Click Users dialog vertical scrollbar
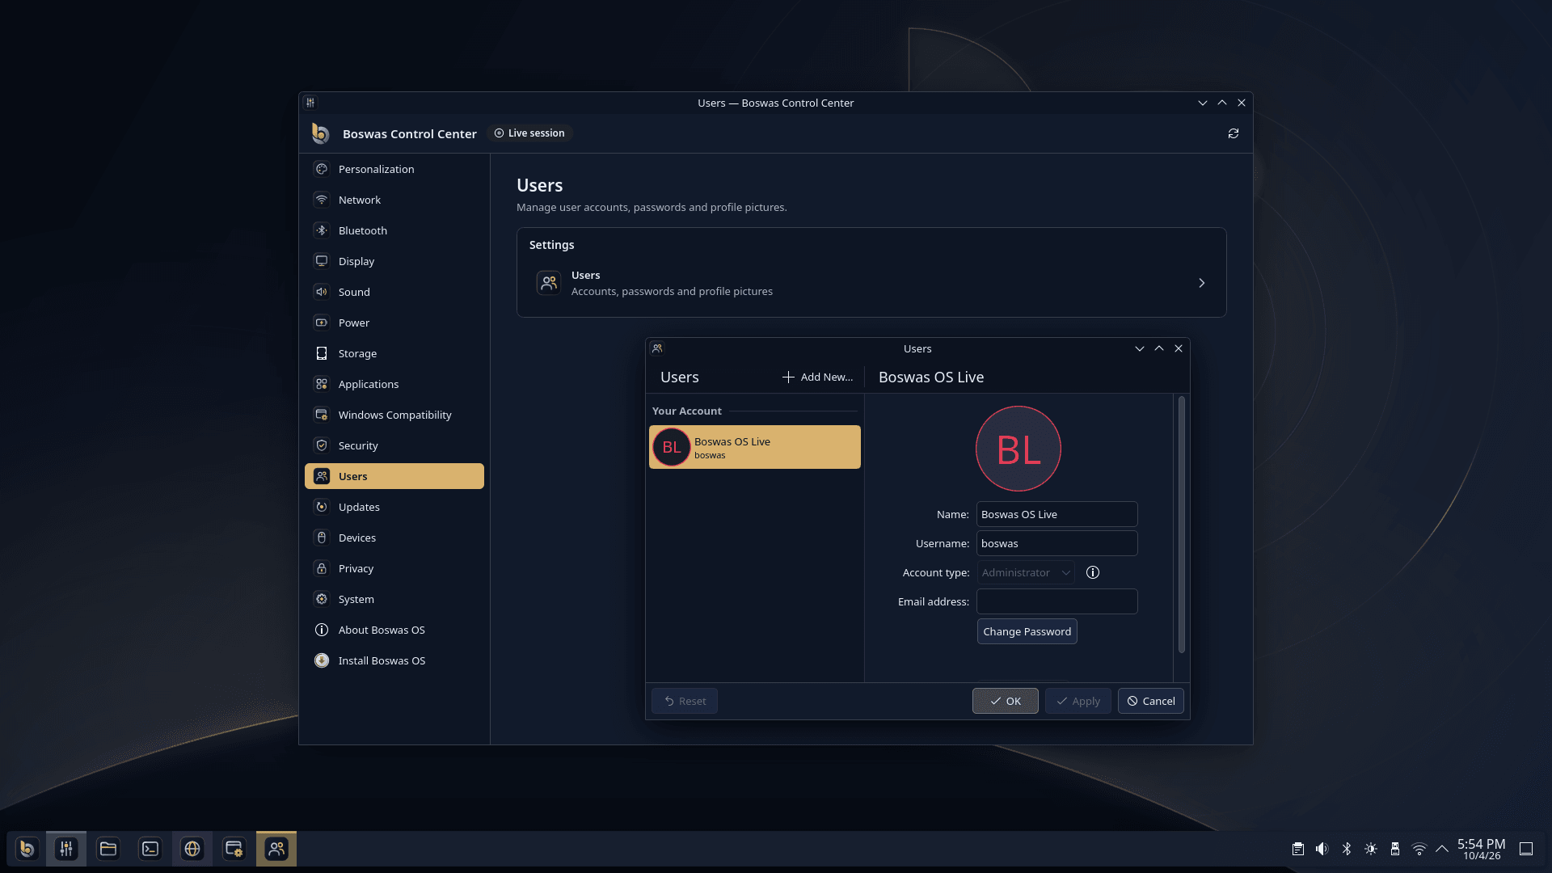This screenshot has height=873, width=1552. click(x=1182, y=525)
